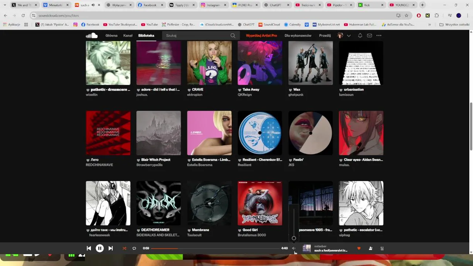473x266 pixels.
Task: Open the CRAVE cover artwork
Action: 209,63
